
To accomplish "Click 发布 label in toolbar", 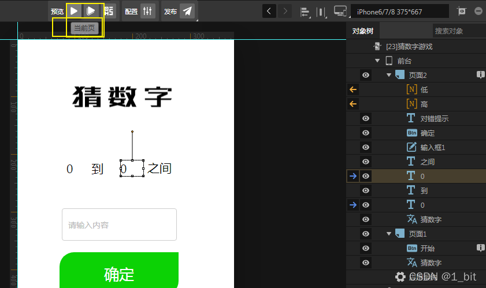I will click(170, 12).
